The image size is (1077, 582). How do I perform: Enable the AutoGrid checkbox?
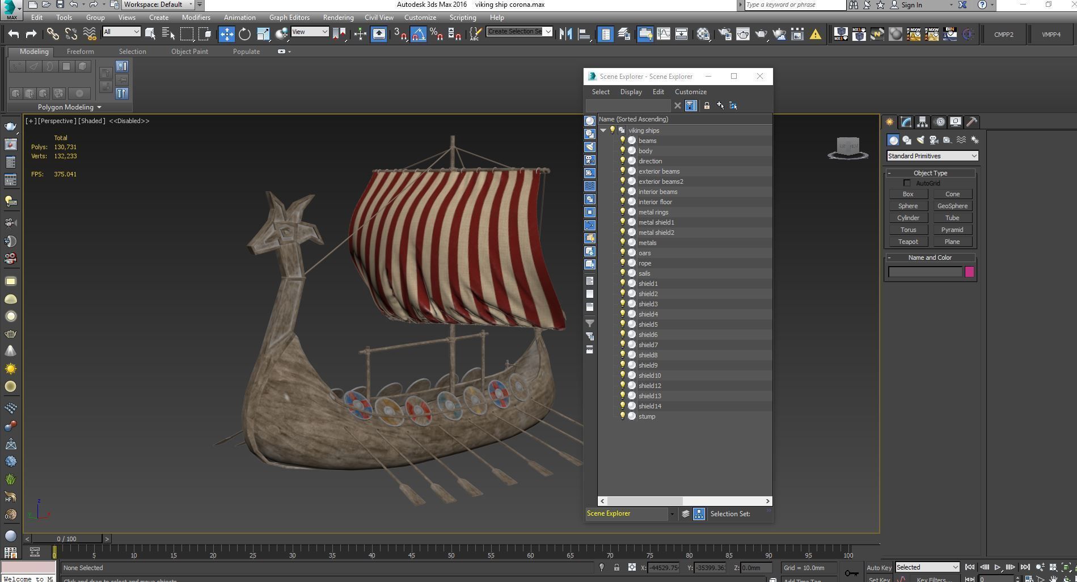click(907, 183)
